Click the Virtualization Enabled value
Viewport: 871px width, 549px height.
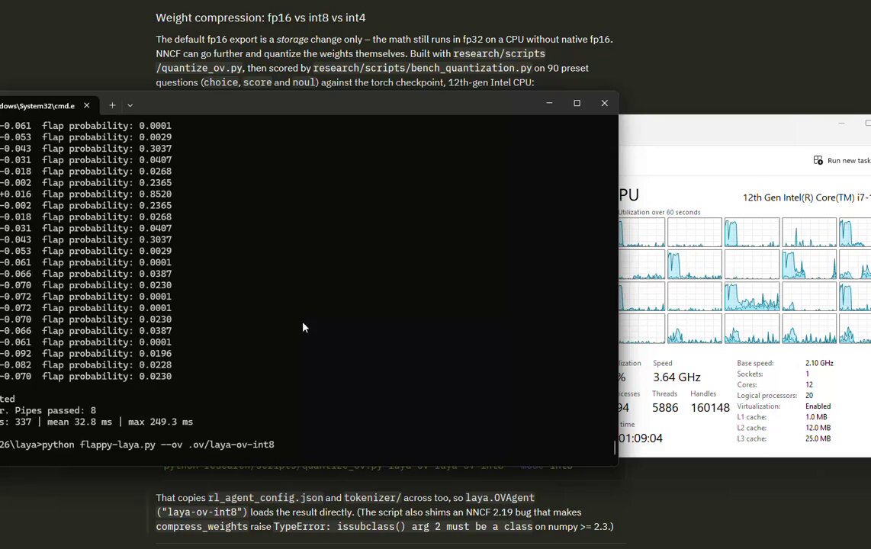tap(818, 406)
